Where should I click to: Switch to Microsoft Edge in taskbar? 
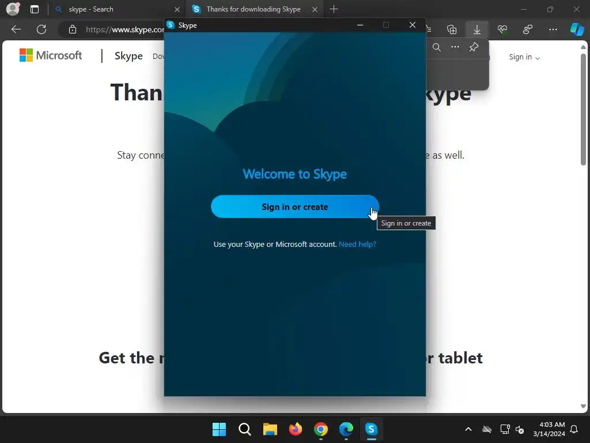coord(346,429)
